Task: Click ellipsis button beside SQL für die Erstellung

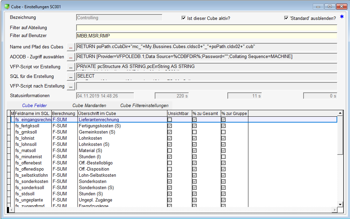Action: click(x=71, y=76)
